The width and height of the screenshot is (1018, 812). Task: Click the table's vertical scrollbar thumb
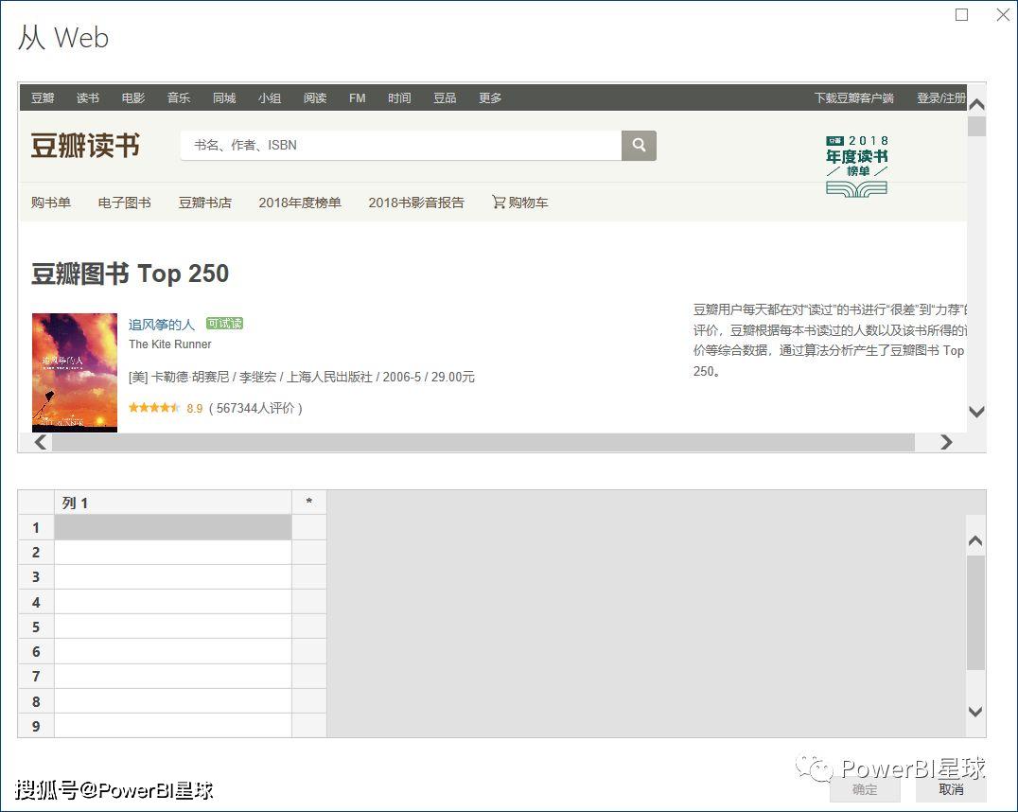[975, 612]
